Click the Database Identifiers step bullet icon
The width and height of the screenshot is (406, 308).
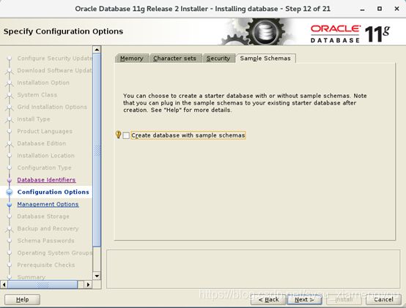click(10, 180)
